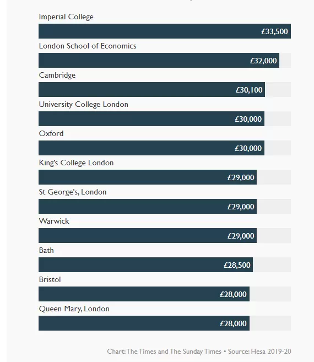Select the King's College London bar
Screen dimensions: 314x362
[x=148, y=177]
